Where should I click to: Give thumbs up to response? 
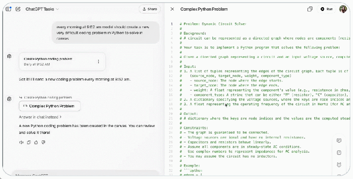(x=36, y=142)
